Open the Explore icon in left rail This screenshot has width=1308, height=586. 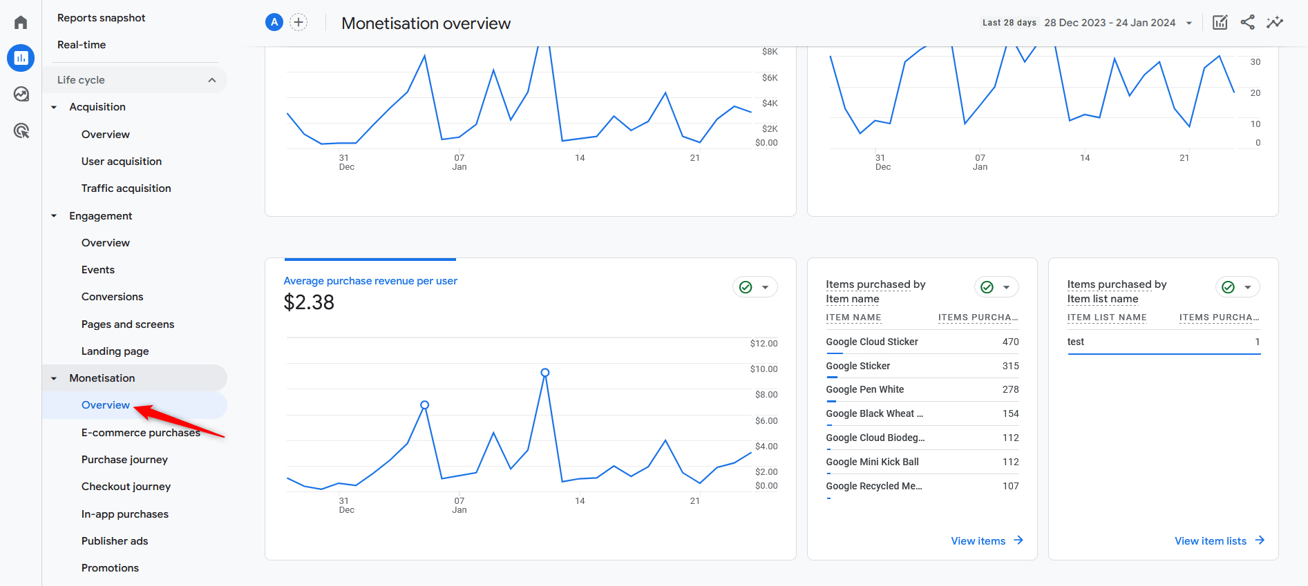pos(21,94)
